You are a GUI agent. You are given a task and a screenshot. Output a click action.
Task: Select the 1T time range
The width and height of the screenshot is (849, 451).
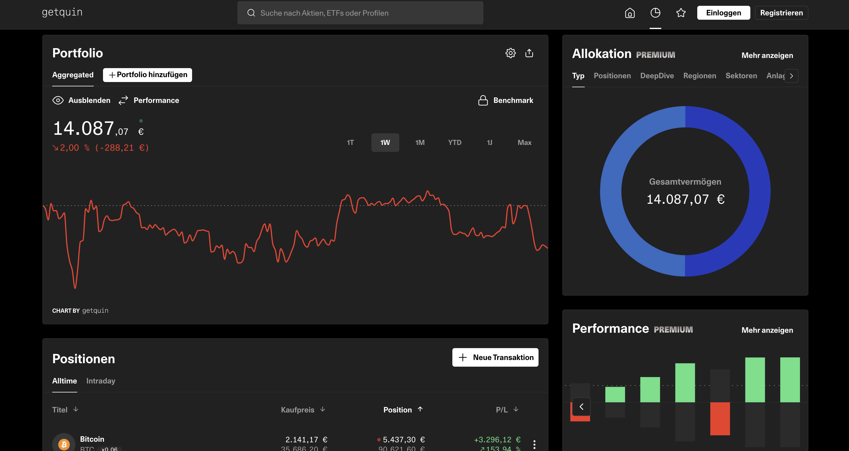(350, 143)
